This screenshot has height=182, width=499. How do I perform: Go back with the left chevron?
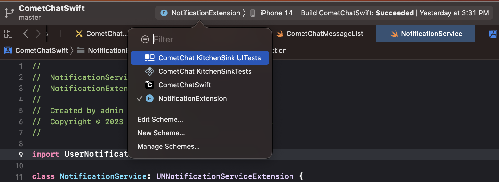point(26,34)
